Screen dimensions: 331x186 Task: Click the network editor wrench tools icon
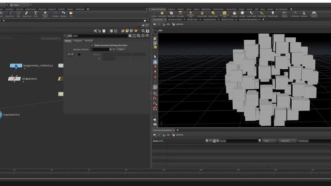pyautogui.click(x=95, y=31)
